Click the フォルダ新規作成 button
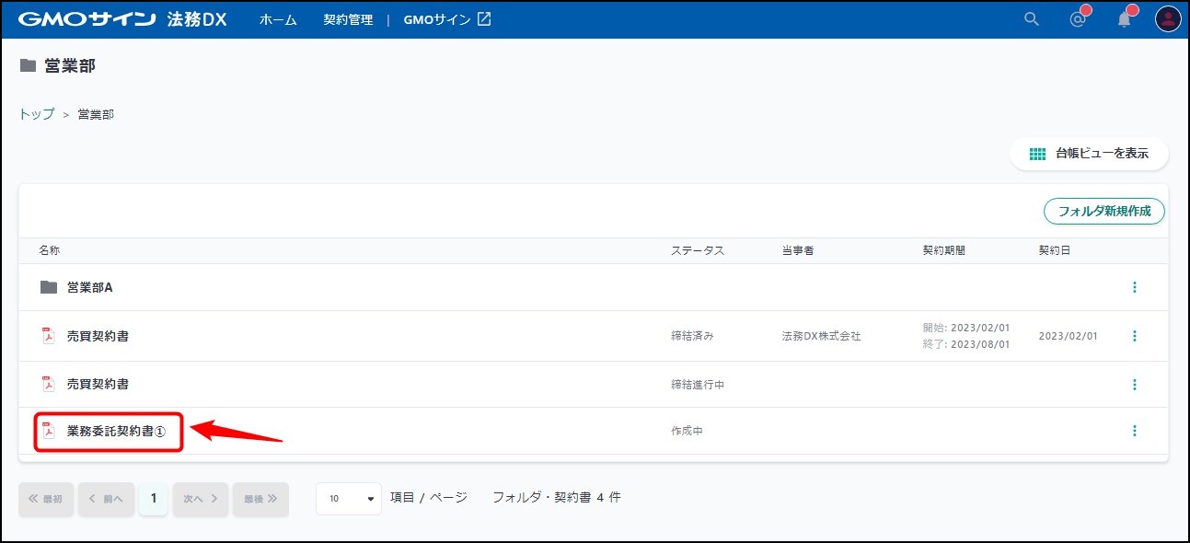This screenshot has width=1190, height=543. tap(1103, 211)
